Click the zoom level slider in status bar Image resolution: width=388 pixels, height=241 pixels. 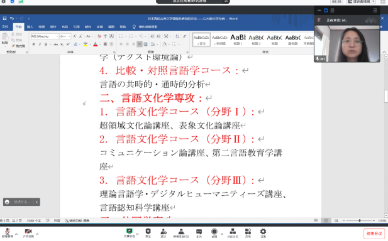click(359, 220)
